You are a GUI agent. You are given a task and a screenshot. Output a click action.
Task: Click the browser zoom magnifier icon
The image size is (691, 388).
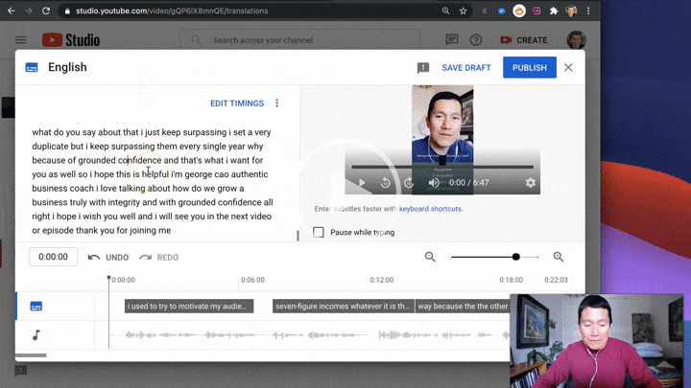coord(445,11)
